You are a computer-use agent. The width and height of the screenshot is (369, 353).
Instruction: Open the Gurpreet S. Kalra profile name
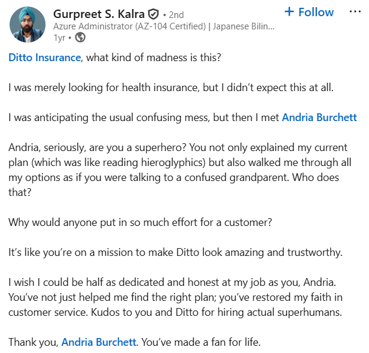pos(99,14)
